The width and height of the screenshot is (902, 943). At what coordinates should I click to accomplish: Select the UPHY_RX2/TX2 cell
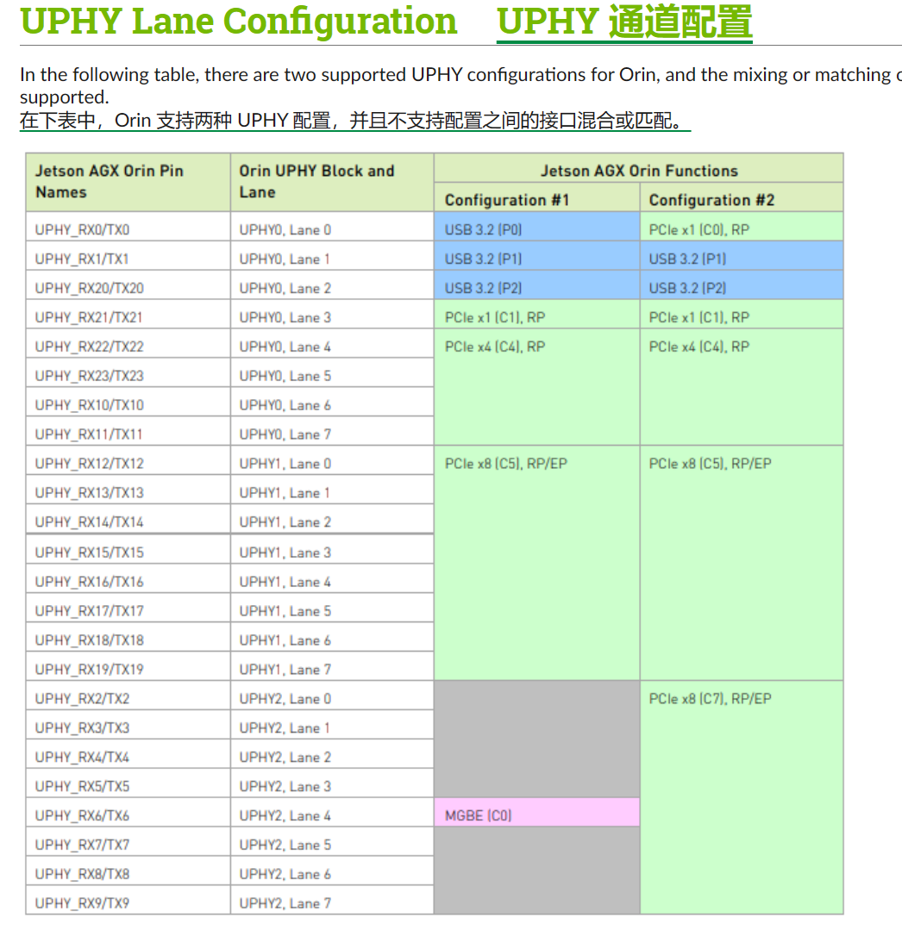point(128,696)
